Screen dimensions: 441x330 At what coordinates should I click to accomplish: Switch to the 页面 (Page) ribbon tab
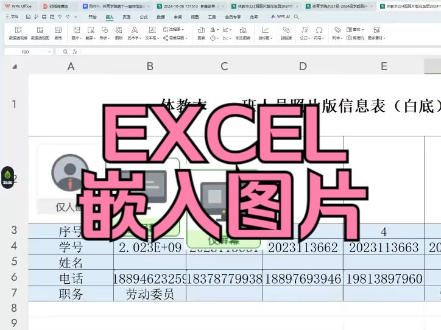(127, 17)
